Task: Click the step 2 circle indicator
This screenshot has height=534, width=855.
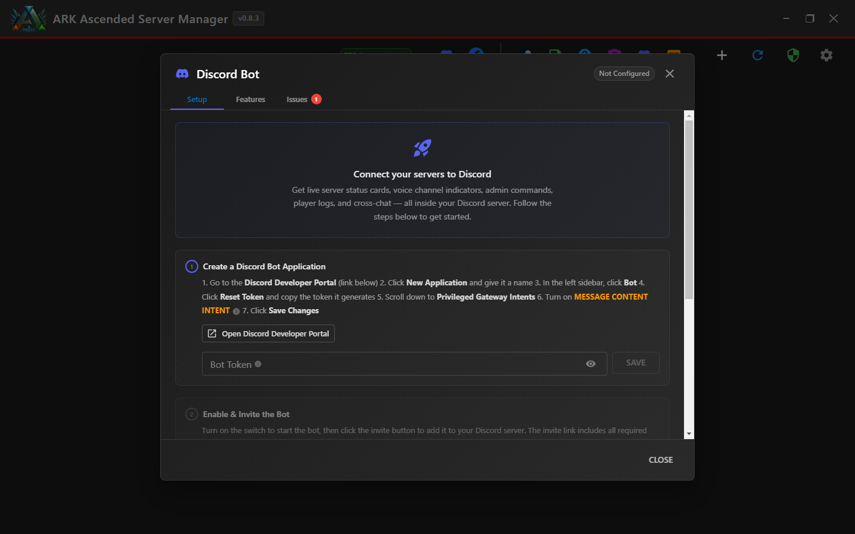Action: pos(192,414)
